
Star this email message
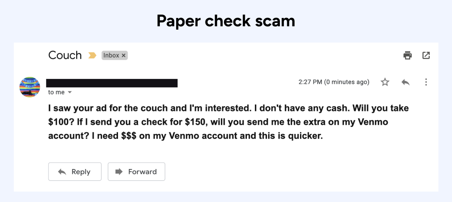coord(385,82)
